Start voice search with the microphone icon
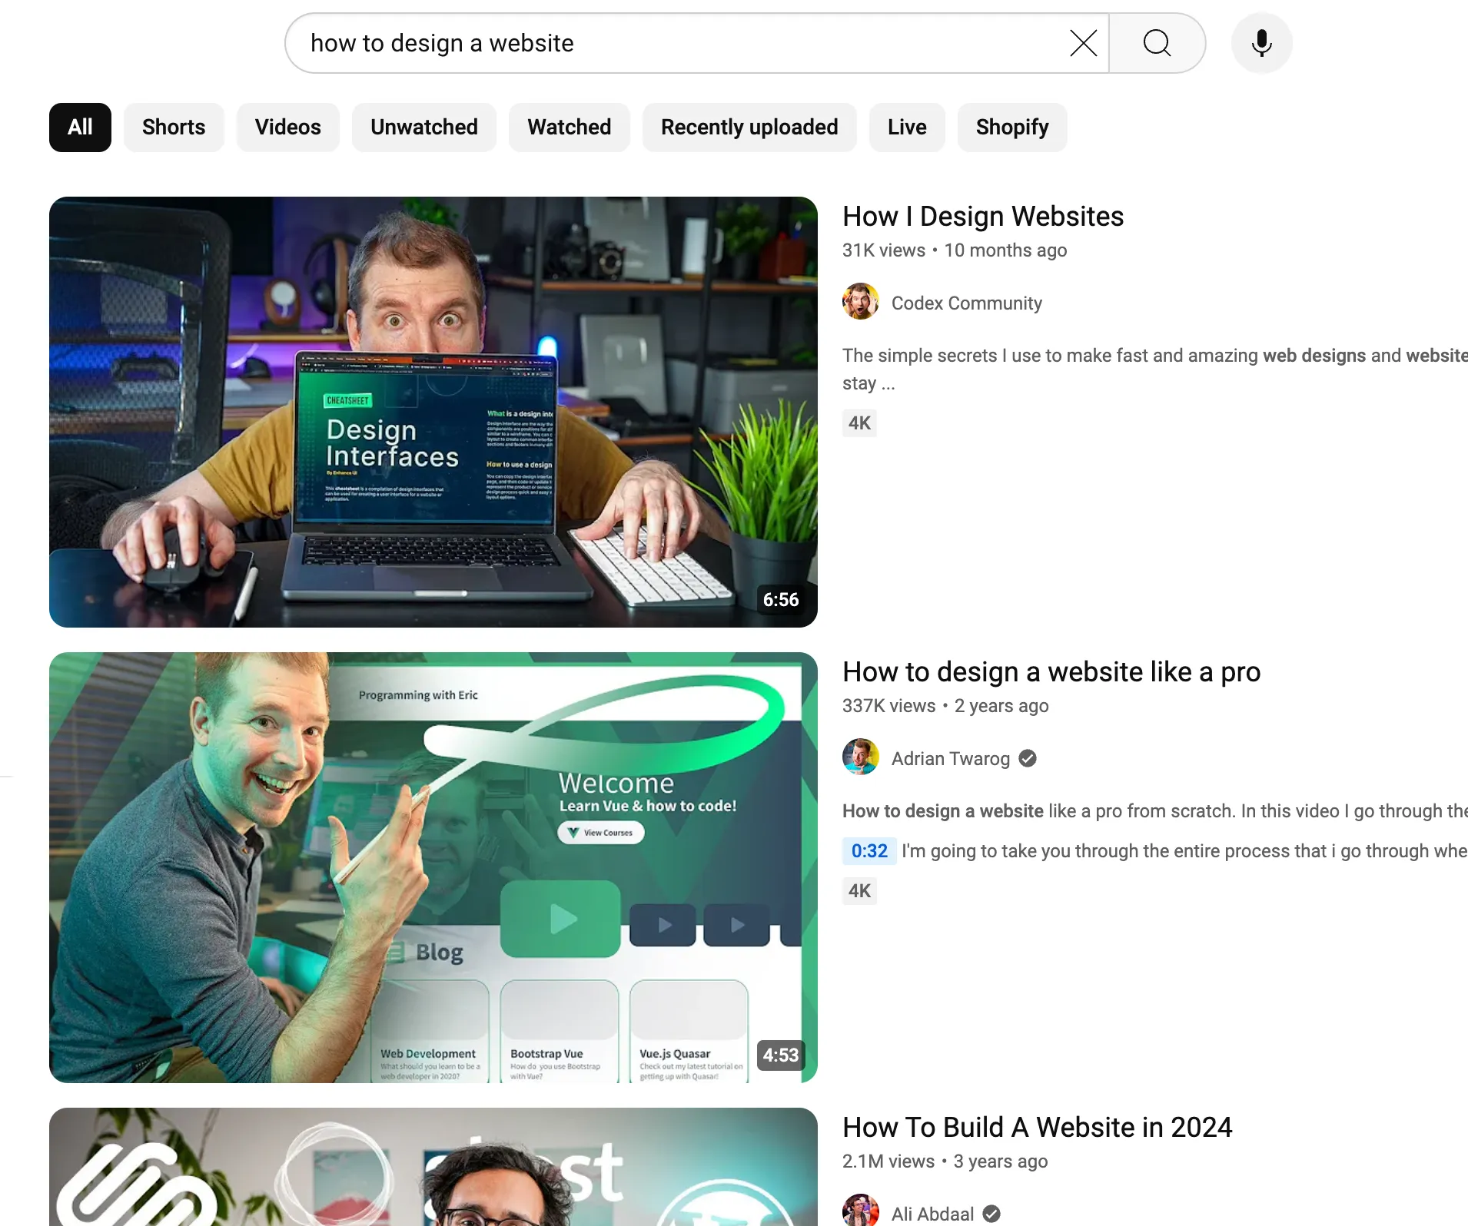 [1261, 43]
